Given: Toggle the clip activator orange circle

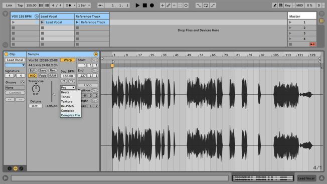Looking at the screenshot, I should coord(6,54).
